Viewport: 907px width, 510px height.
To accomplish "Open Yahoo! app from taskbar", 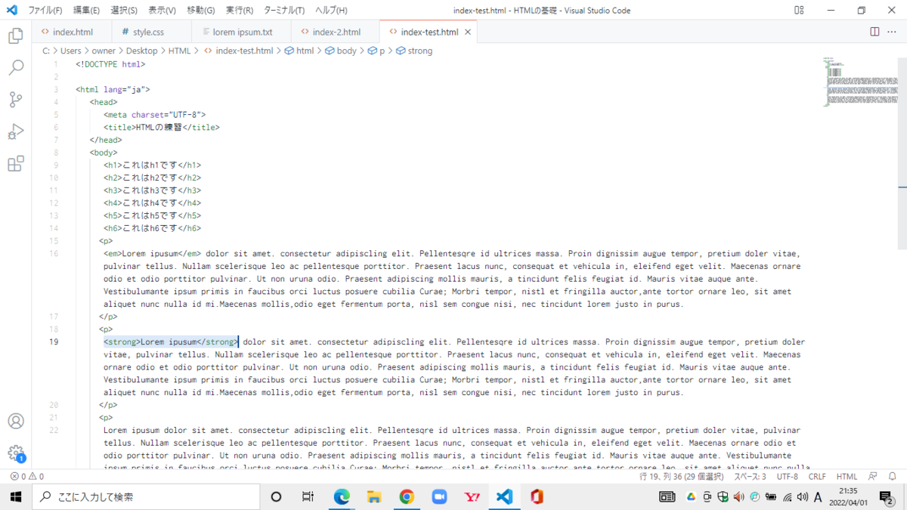I will pyautogui.click(x=472, y=496).
